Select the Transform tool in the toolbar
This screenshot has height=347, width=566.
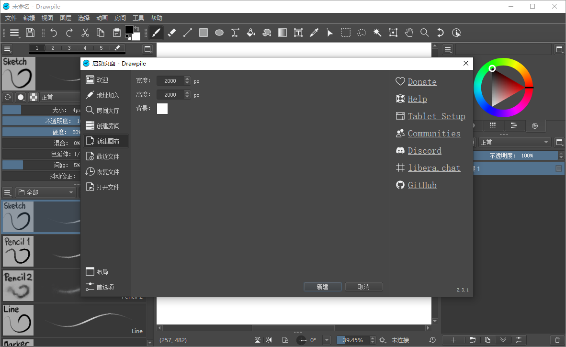point(393,33)
